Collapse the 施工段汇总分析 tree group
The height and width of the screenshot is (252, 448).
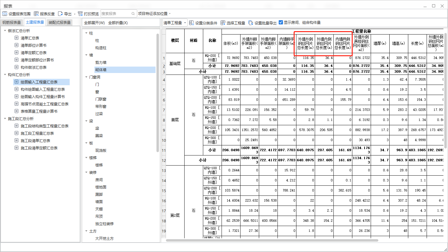click(x=5, y=119)
